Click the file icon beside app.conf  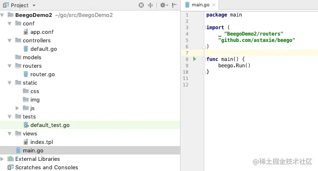click(26, 32)
